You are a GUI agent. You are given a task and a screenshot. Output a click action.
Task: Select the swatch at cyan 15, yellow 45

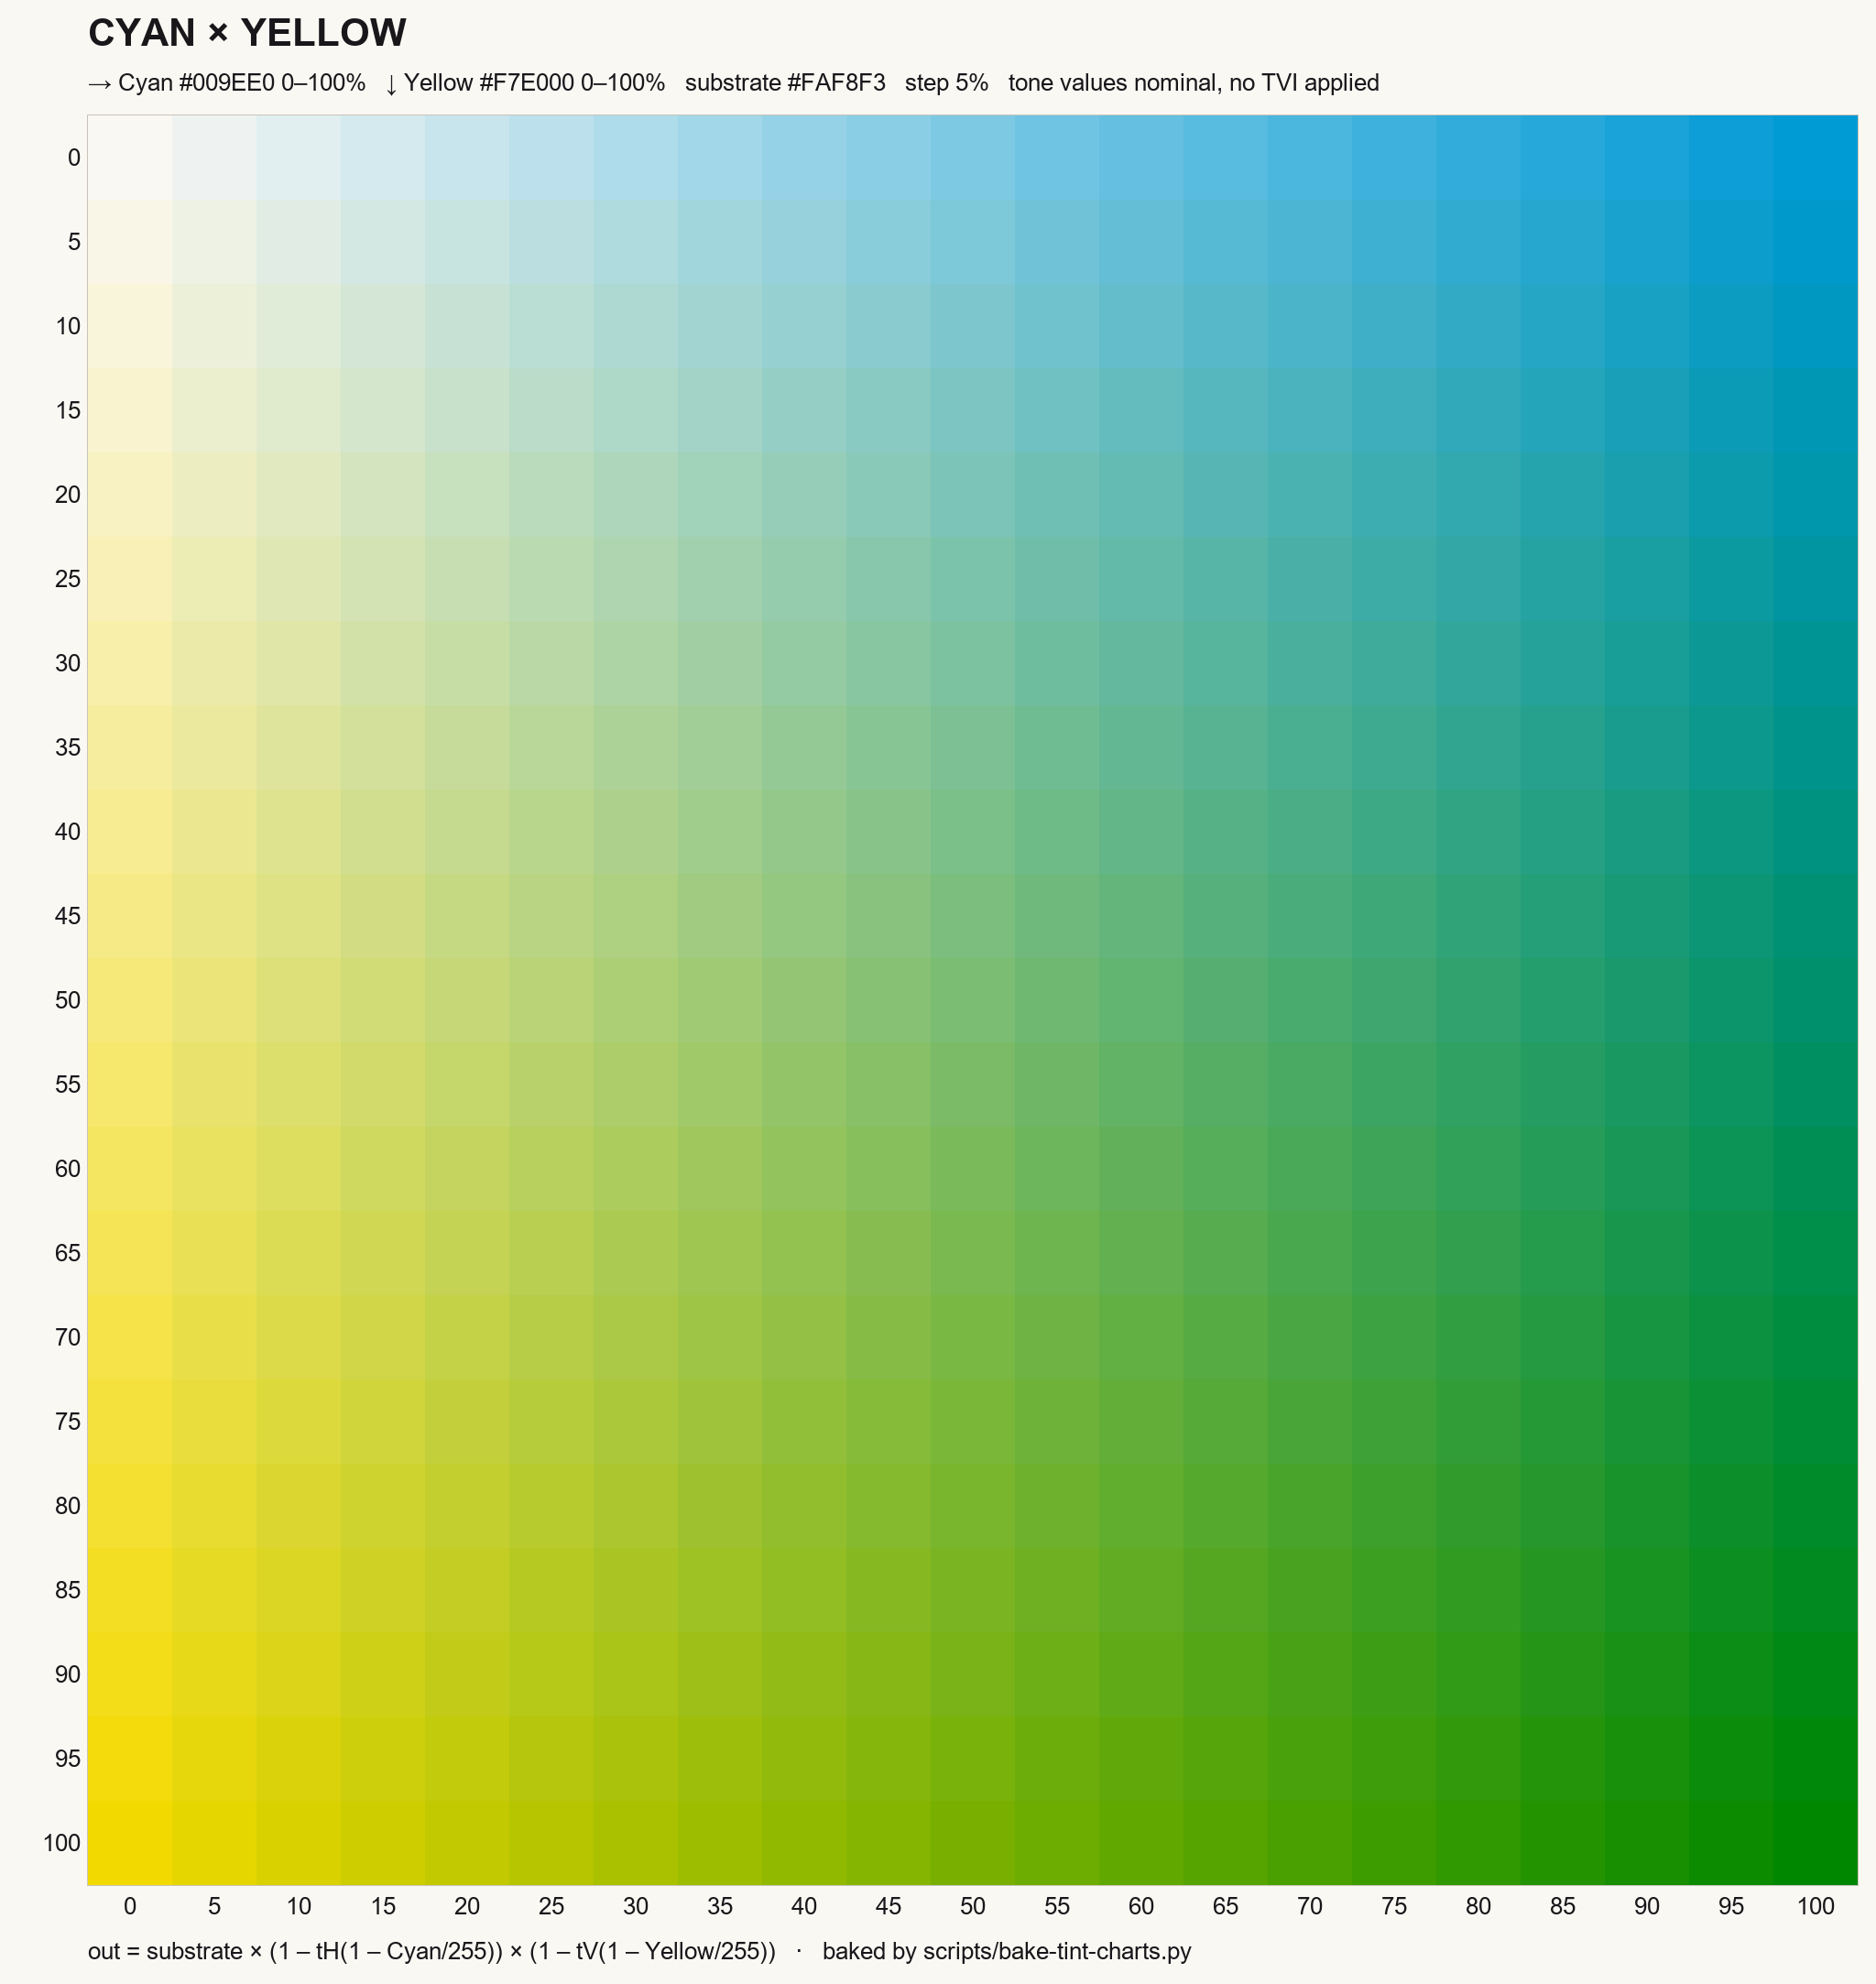[383, 917]
